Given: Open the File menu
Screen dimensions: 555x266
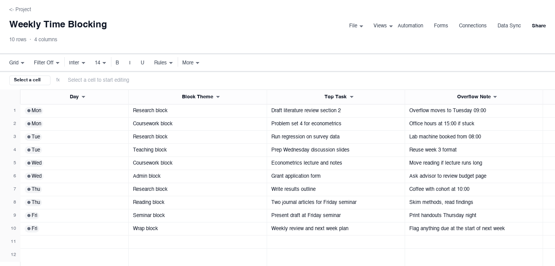Looking at the screenshot, I should click(x=356, y=26).
